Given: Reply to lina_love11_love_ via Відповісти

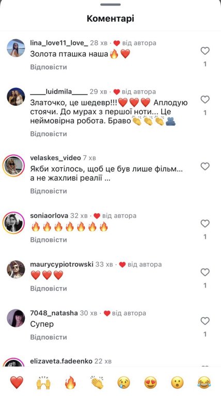Looking at the screenshot, I should tap(49, 67).
